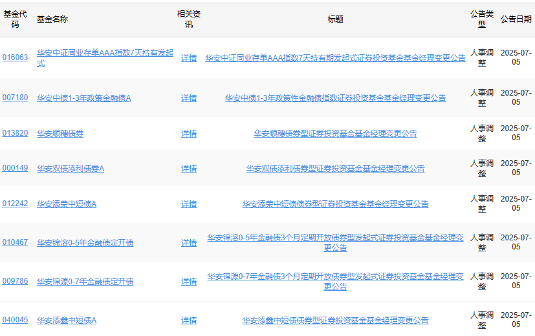Open fund code 009786 link

coord(15,281)
